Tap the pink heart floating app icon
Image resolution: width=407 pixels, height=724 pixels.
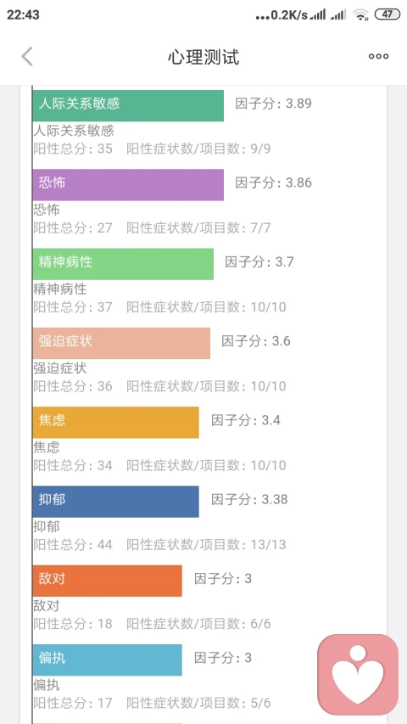pos(358,674)
